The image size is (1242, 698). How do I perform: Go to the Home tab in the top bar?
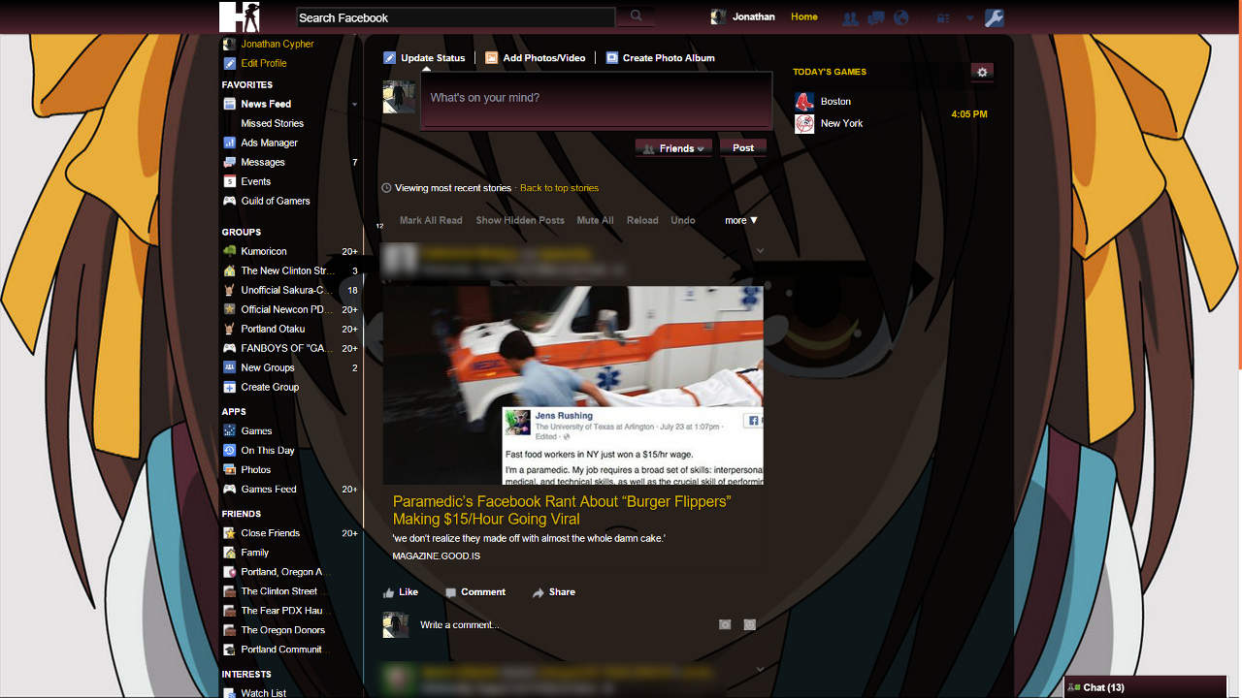804,16
